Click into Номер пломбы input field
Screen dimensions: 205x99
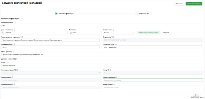point(153,87)
